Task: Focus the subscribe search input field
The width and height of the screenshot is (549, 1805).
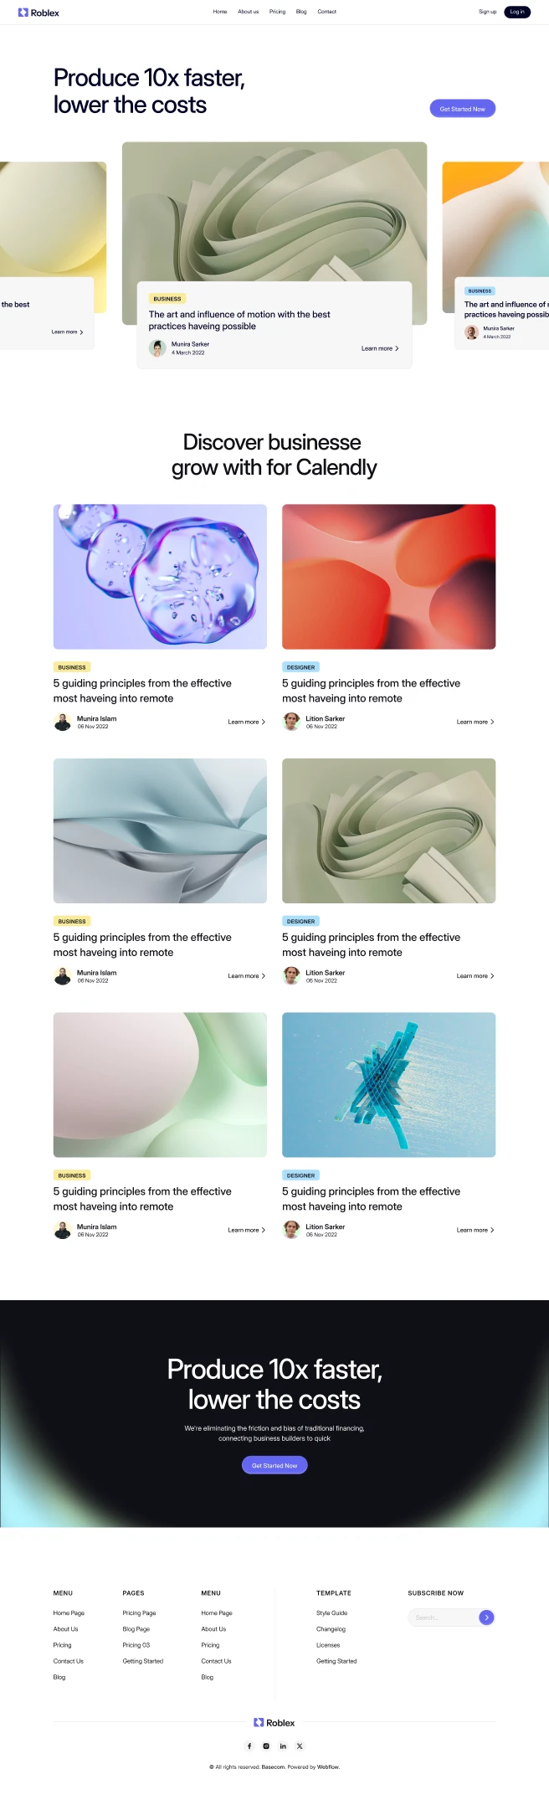Action: 444,1617
